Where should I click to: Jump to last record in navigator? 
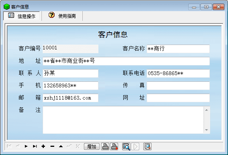tap(35, 146)
